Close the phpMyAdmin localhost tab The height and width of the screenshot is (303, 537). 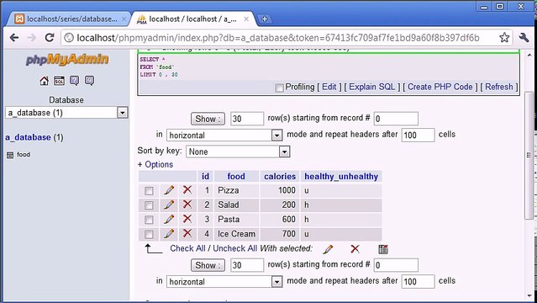[246, 19]
